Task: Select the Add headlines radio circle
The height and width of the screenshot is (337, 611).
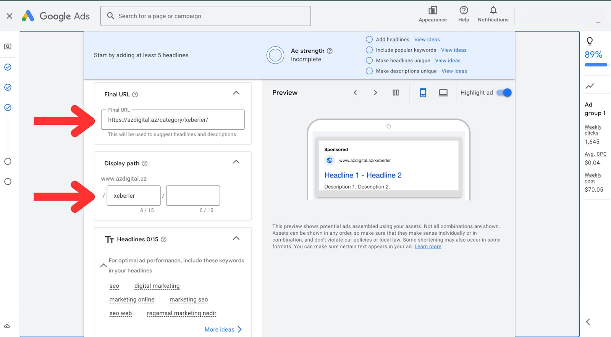Action: [369, 39]
